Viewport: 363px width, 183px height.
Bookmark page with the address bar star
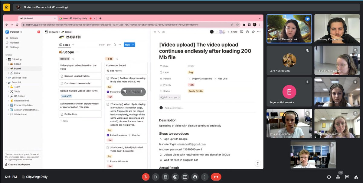point(238,24)
